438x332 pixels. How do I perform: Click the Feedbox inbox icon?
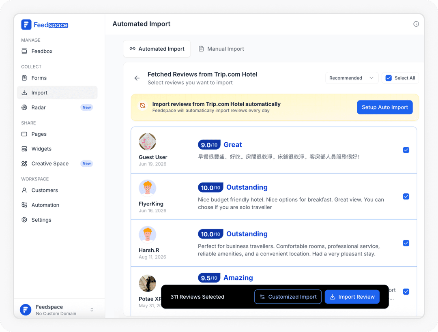tap(24, 51)
